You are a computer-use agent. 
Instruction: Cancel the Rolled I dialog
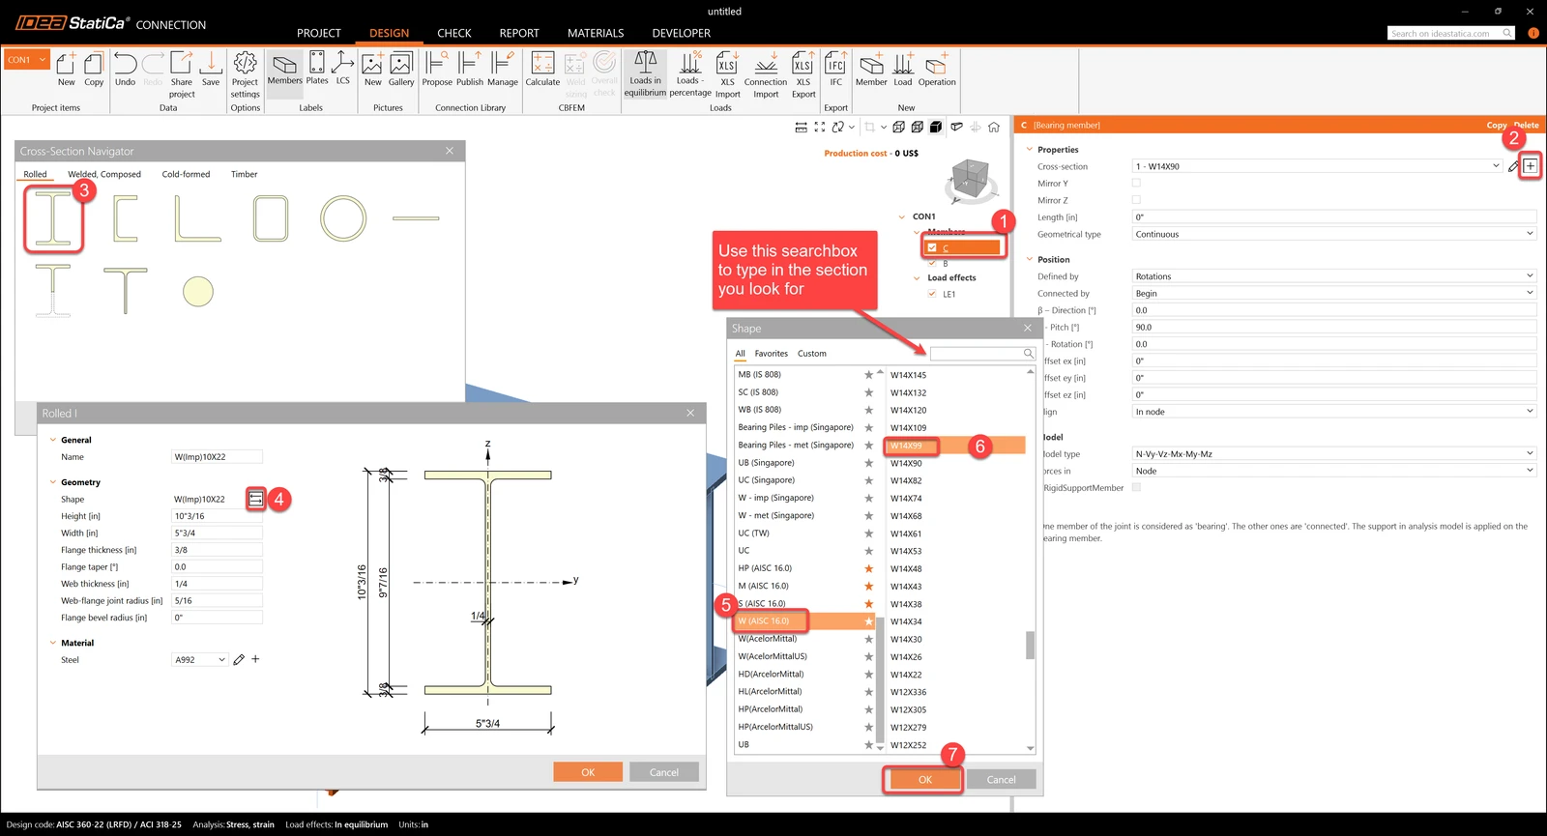click(x=664, y=772)
